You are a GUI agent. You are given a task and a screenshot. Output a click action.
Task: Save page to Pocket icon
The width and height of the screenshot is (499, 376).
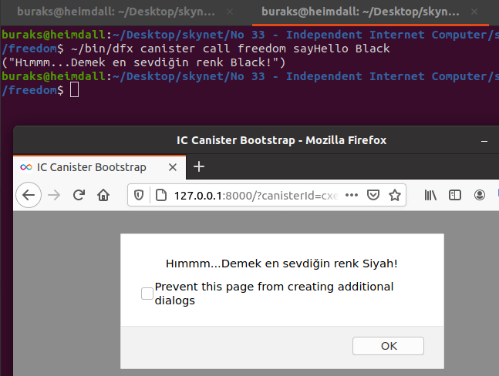pyautogui.click(x=373, y=195)
